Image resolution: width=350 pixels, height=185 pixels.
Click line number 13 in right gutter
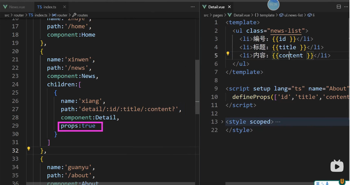[x=214, y=122]
